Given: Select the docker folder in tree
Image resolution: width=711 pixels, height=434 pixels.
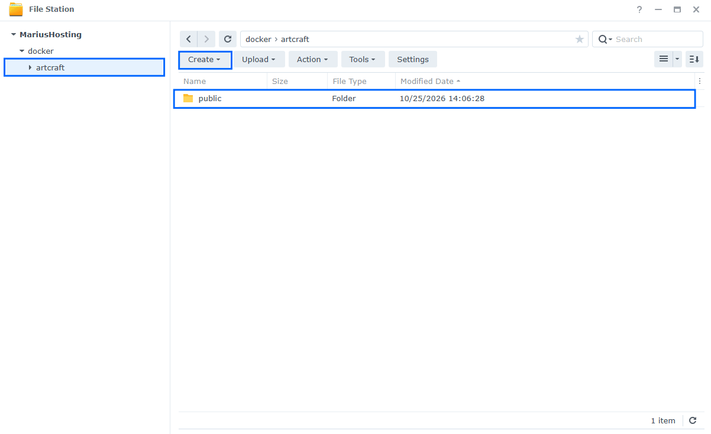Looking at the screenshot, I should pos(41,51).
